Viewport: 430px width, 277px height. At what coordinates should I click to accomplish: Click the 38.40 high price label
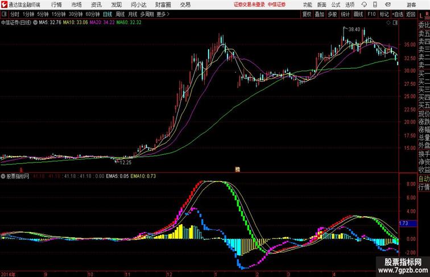354,30
